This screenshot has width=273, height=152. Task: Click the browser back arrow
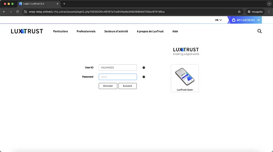tap(4, 12)
